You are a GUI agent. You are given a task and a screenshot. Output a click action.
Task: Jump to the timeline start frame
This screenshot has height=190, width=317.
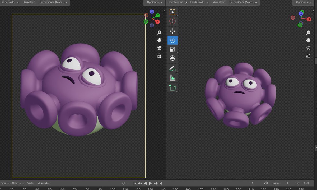pos(135,183)
